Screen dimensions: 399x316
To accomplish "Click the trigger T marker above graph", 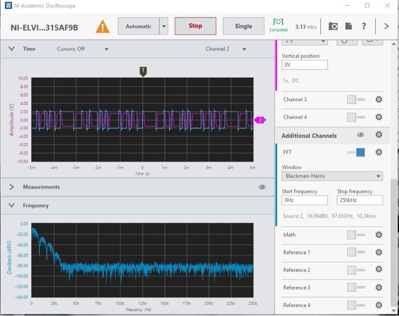I will (143, 72).
